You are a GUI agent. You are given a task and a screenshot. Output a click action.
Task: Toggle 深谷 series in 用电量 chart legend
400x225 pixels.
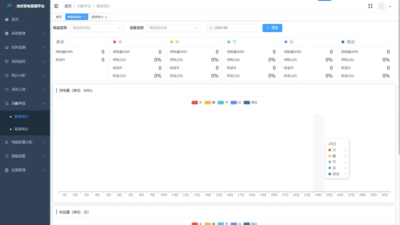251,103
